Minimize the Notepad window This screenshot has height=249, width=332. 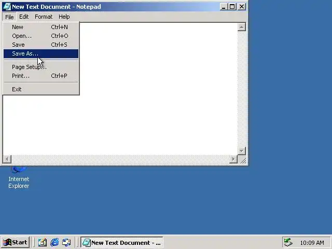(x=224, y=7)
